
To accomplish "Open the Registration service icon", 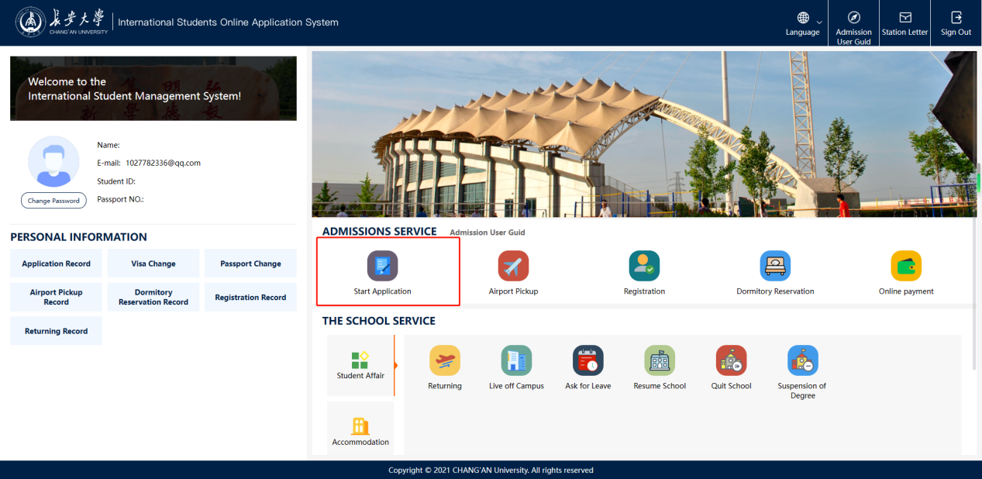I will coord(644,266).
